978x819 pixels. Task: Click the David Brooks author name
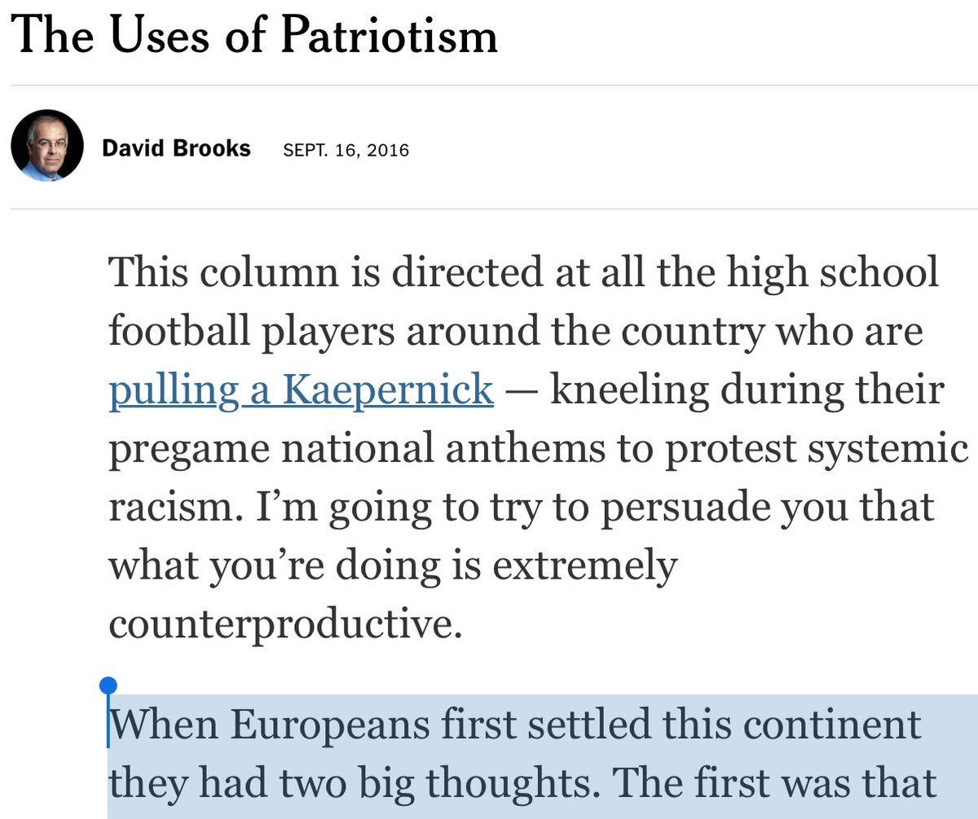(x=176, y=148)
